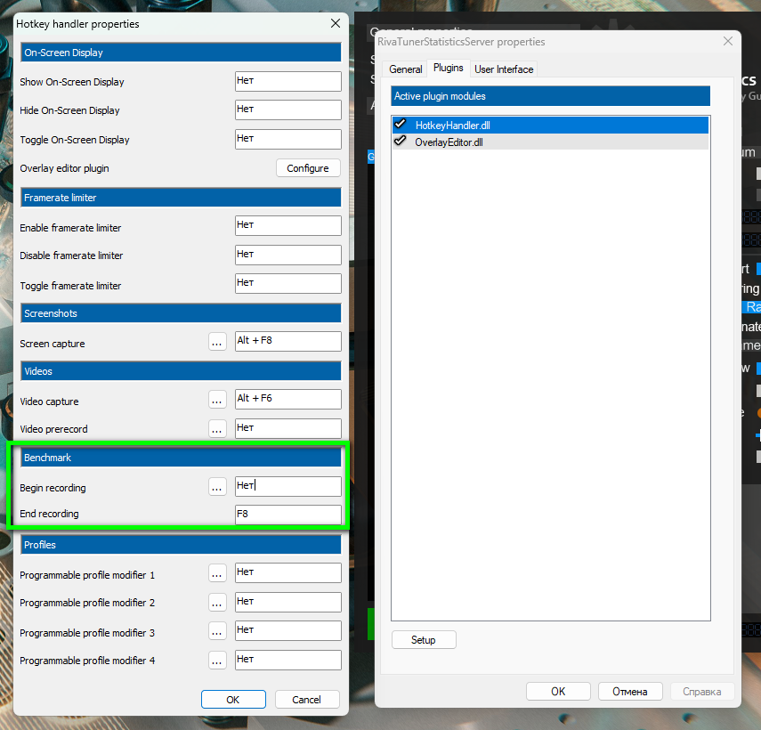761x730 pixels.
Task: Click the Programmable profile modifier 4 hotkey field
Action: pyautogui.click(x=287, y=660)
